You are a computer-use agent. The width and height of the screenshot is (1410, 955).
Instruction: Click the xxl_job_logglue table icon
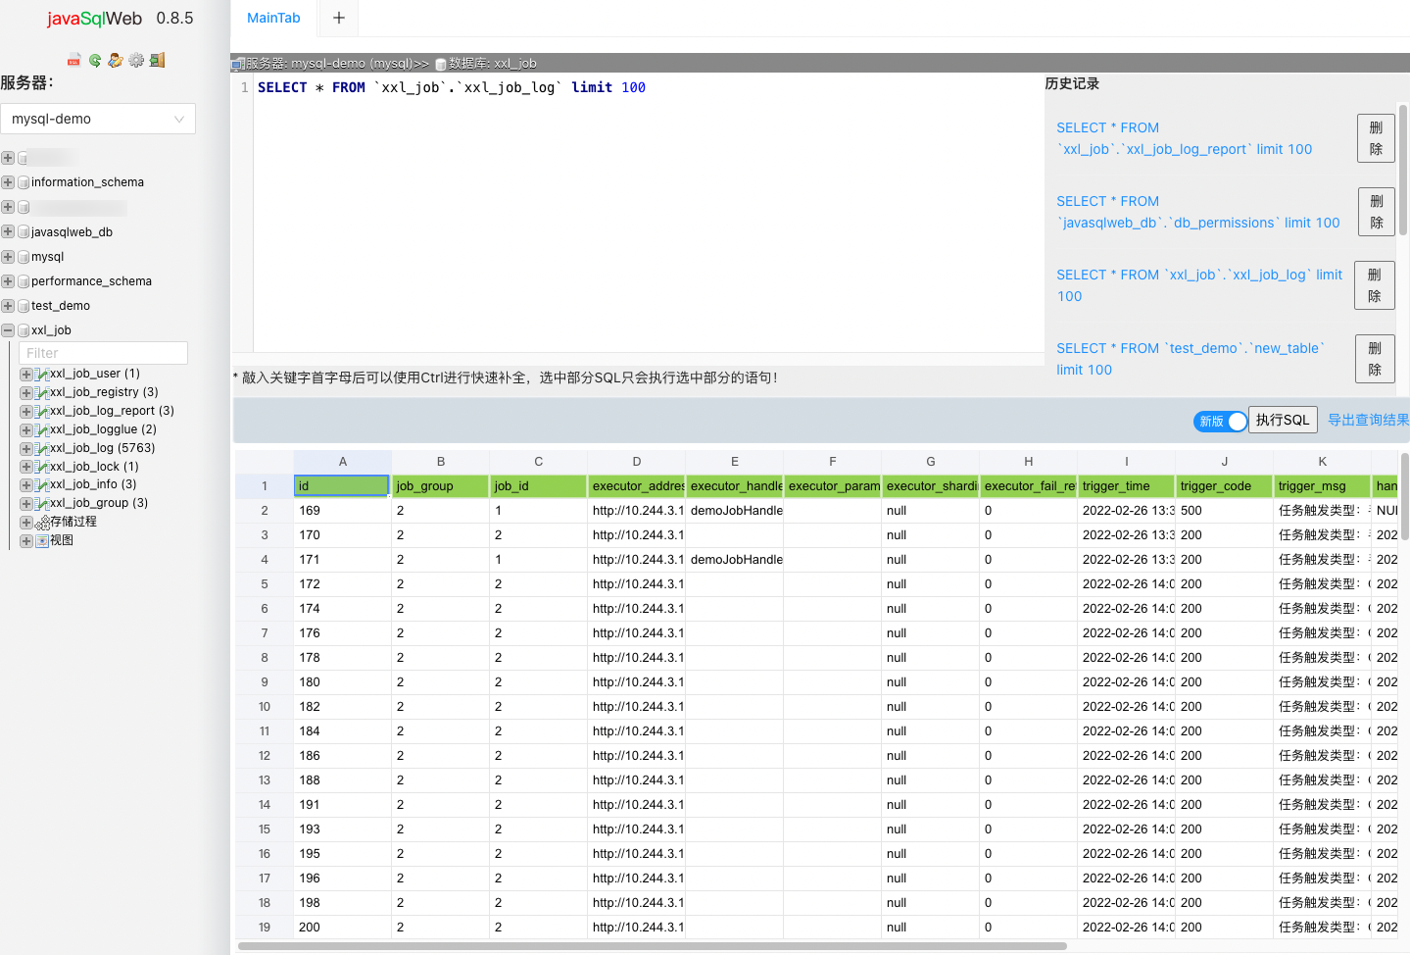(42, 429)
